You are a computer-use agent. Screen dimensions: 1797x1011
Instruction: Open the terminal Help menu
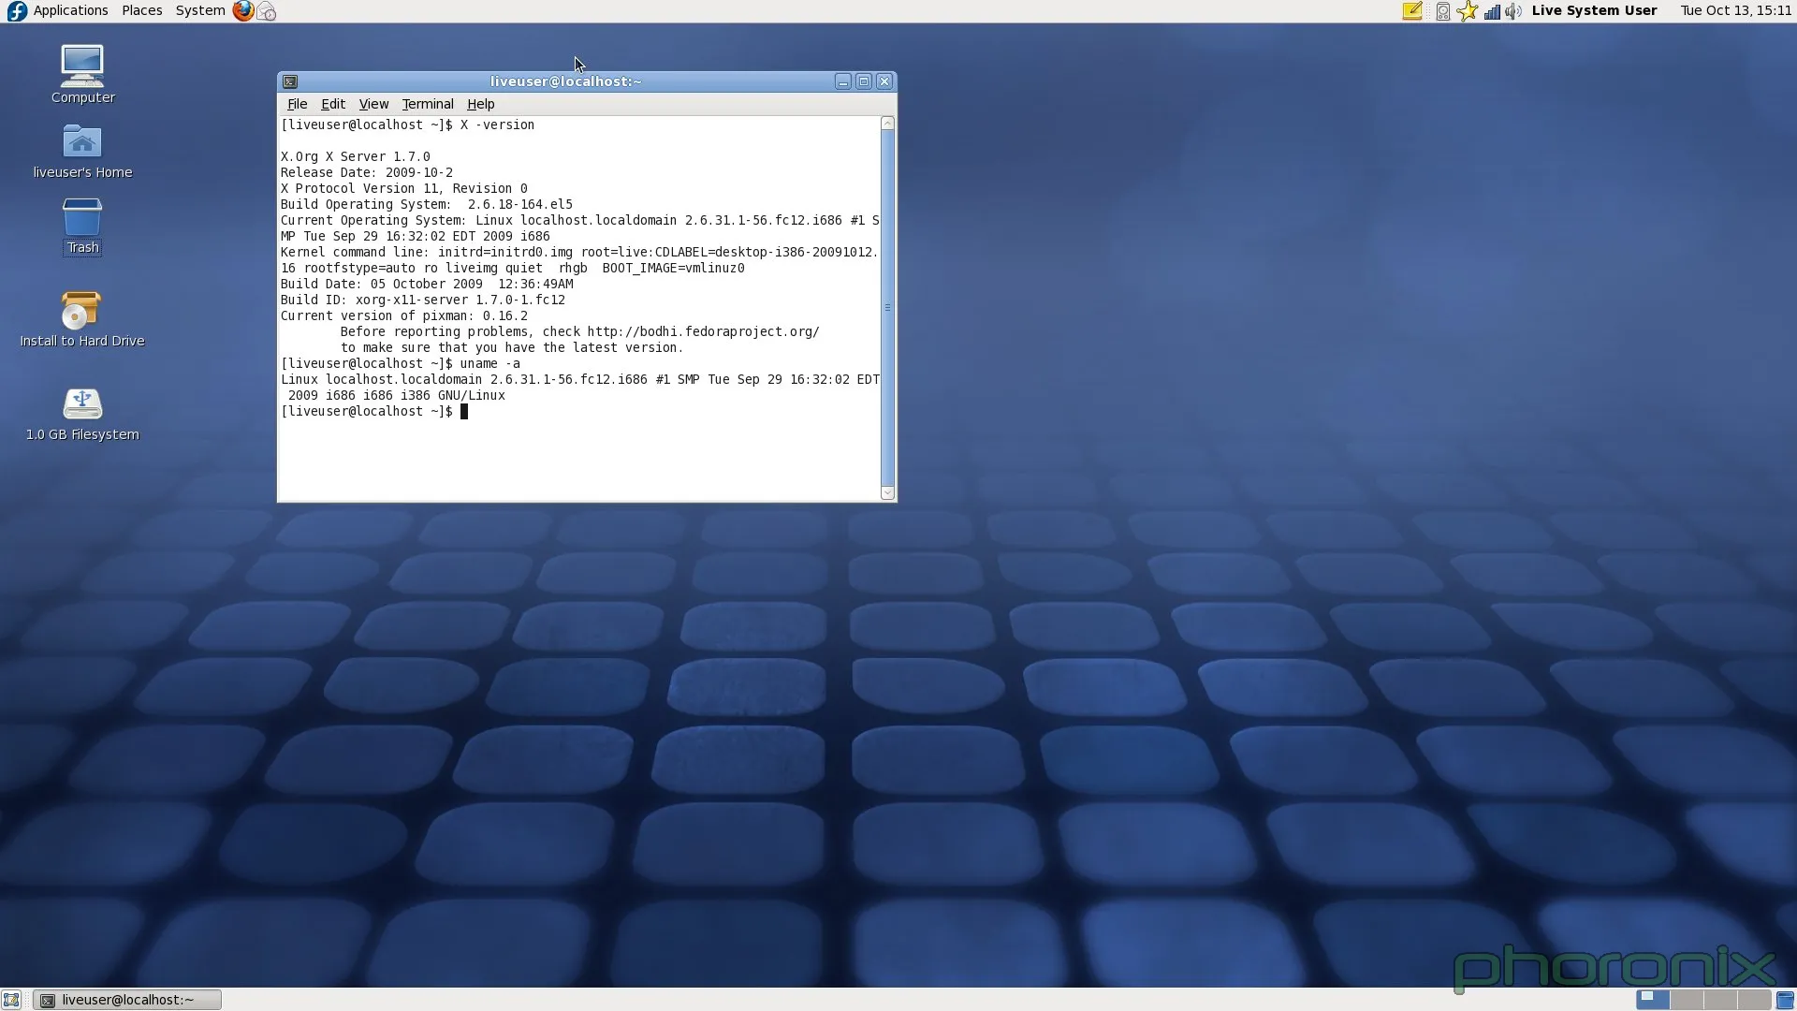(x=481, y=104)
